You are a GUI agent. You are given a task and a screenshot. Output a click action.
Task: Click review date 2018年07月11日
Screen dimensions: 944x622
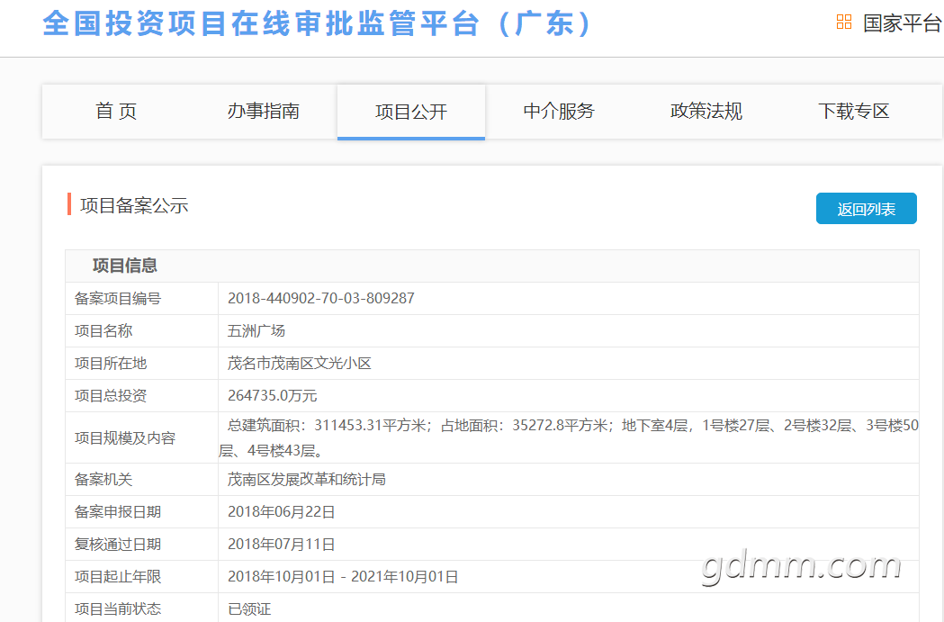[281, 545]
